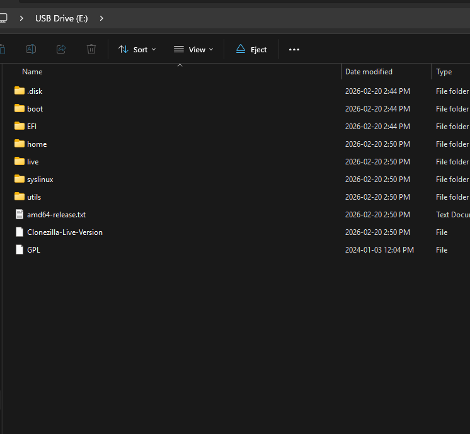Select the amd64-release.txt file icon

point(20,214)
